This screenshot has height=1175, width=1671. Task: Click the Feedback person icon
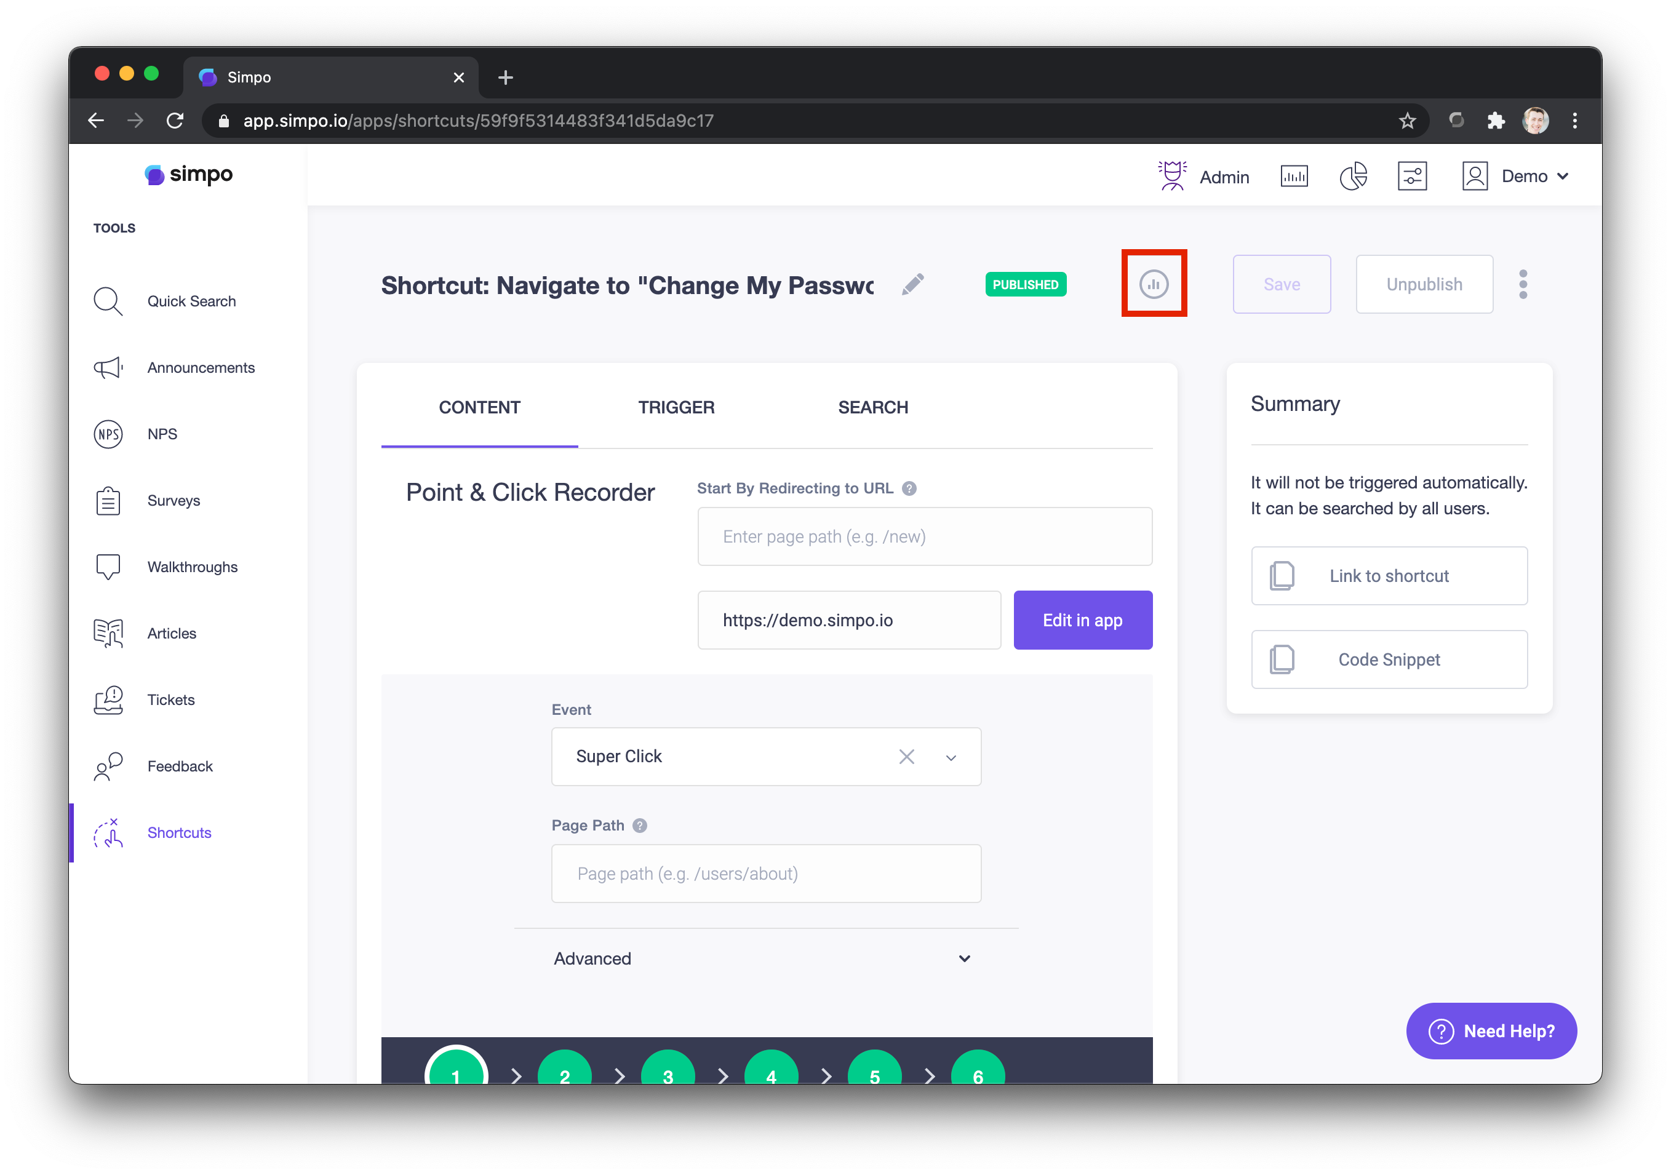tap(108, 766)
